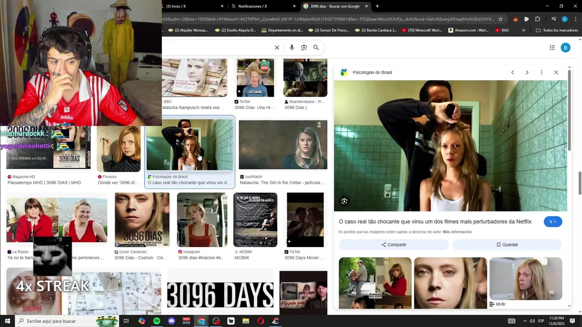The width and height of the screenshot is (582, 327).
Task: Open the Chrome three-dot menu
Action: (x=576, y=19)
